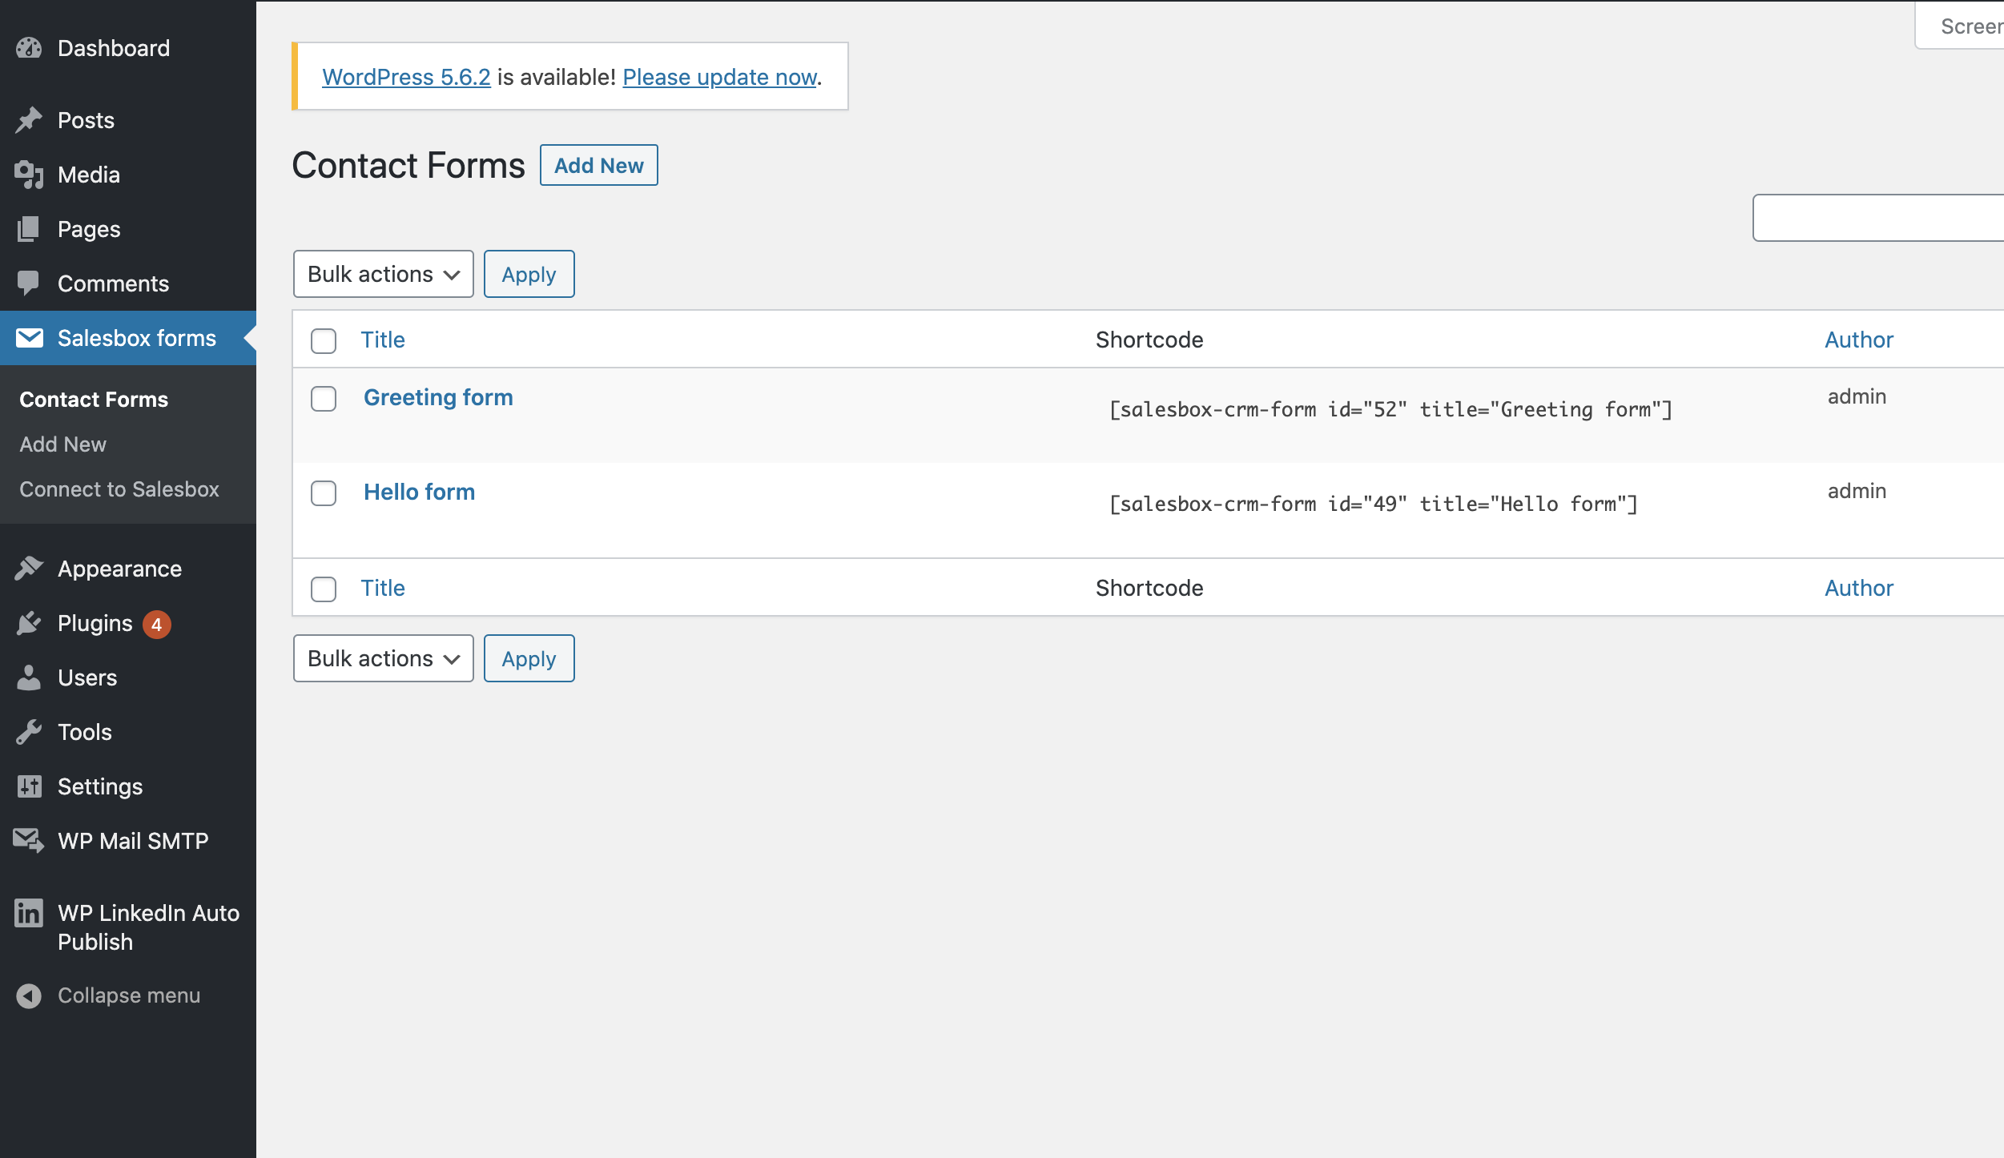Click the Shortcode column footer label
2004x1158 pixels.
(1149, 588)
